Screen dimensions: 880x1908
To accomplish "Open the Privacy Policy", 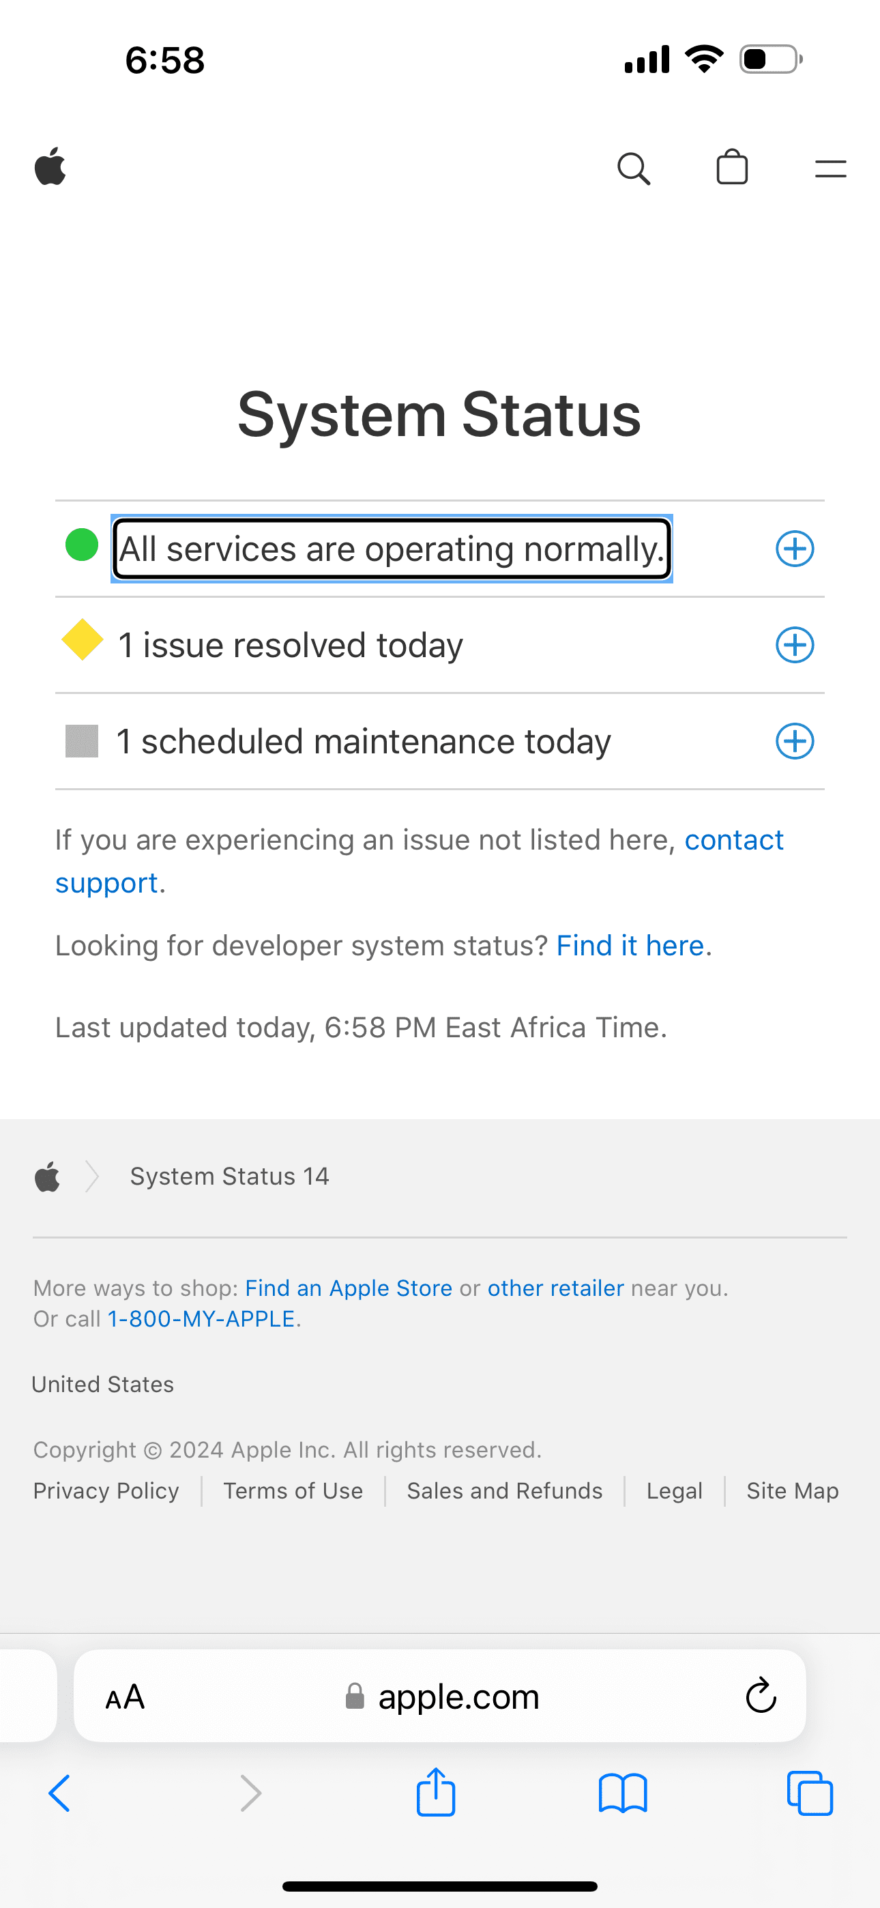I will click(105, 1490).
